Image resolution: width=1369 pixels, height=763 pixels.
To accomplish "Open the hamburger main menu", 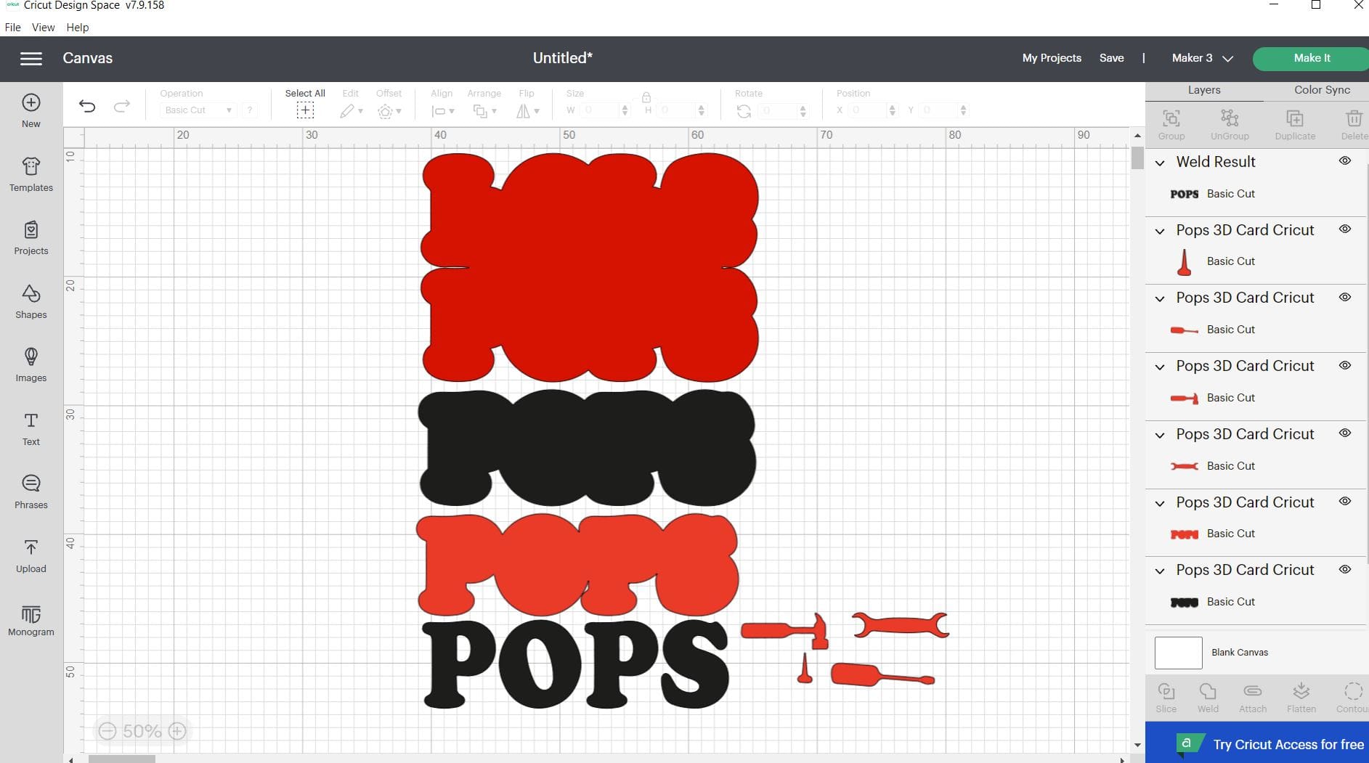I will click(x=31, y=59).
